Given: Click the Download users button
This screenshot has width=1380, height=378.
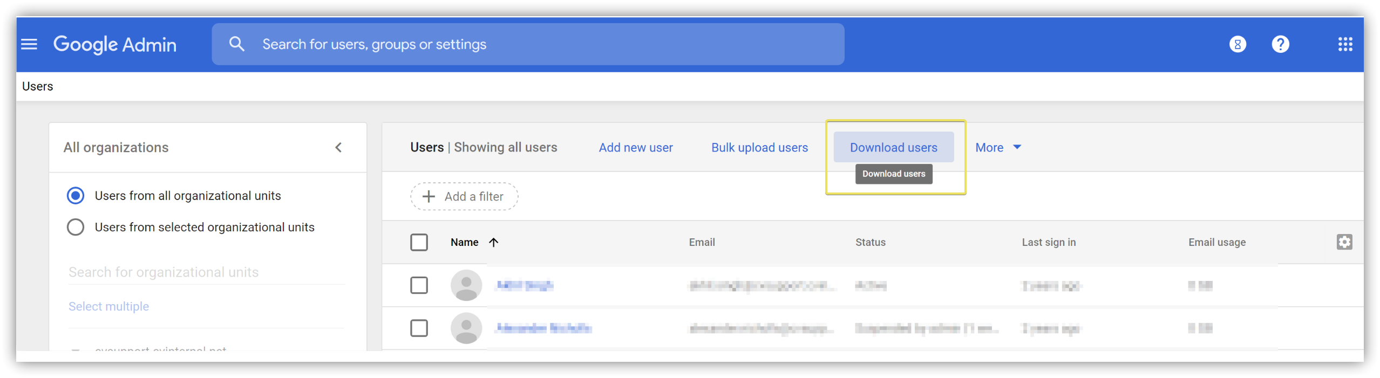Looking at the screenshot, I should (x=893, y=147).
